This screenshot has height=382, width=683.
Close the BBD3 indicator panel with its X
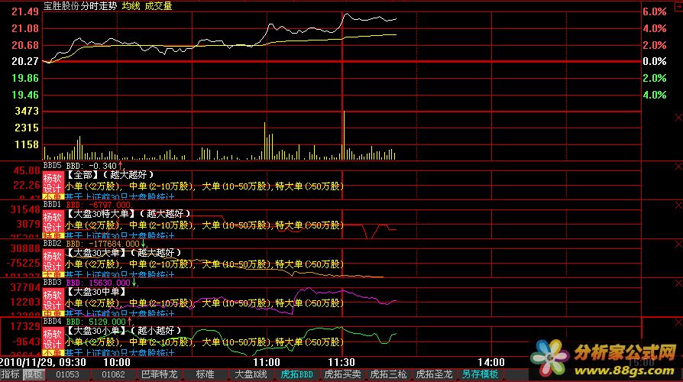pos(678,283)
